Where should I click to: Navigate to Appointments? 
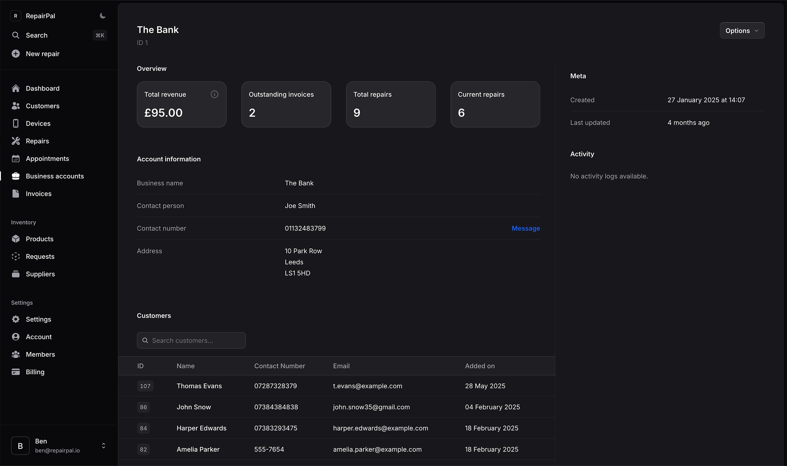pyautogui.click(x=48, y=159)
